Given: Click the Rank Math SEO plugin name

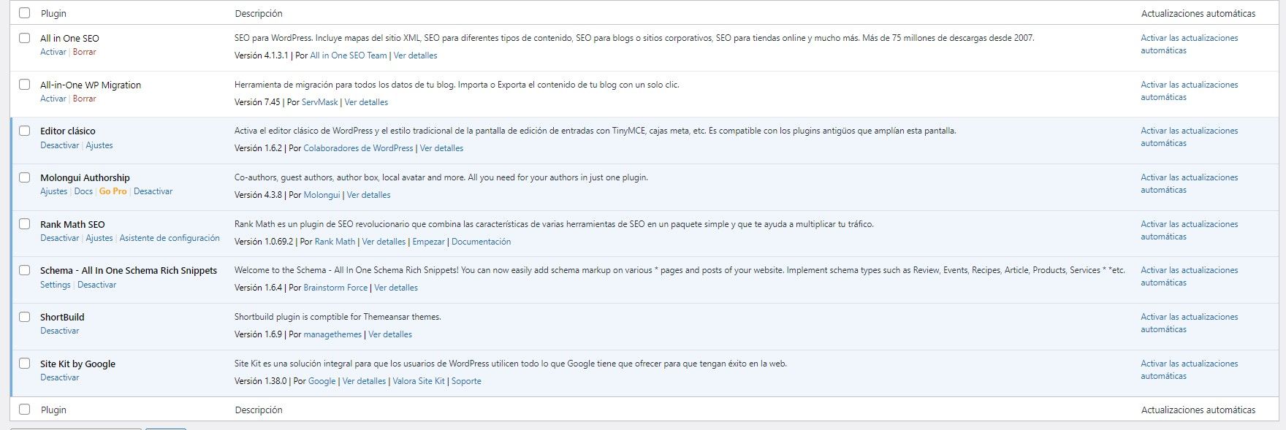Looking at the screenshot, I should (x=72, y=224).
